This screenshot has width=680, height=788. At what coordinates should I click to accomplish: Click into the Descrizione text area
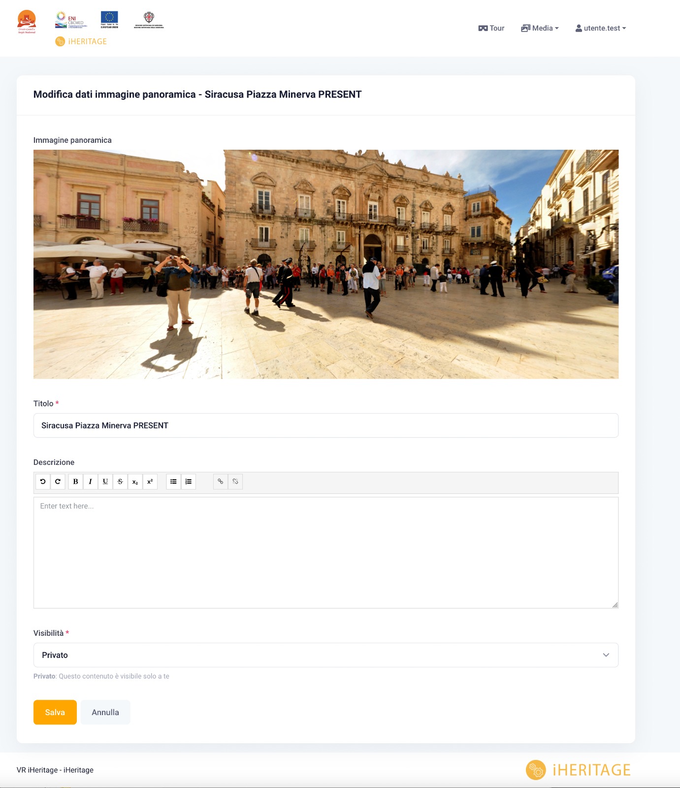coord(326,553)
